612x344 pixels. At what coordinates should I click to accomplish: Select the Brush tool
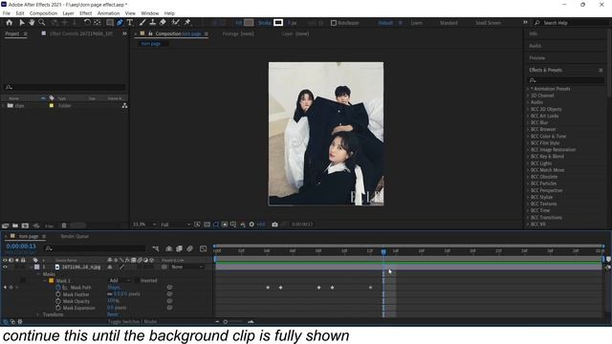click(142, 23)
